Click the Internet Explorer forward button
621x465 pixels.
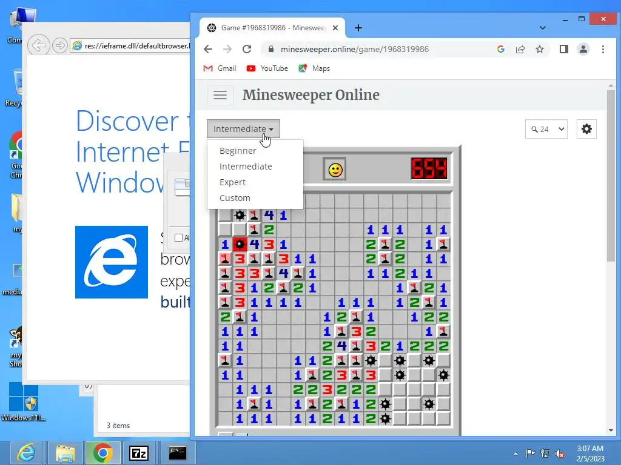click(59, 45)
